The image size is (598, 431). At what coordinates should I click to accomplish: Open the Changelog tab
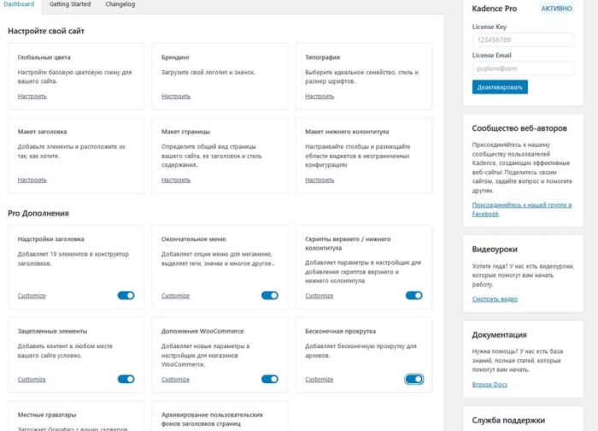tap(118, 5)
